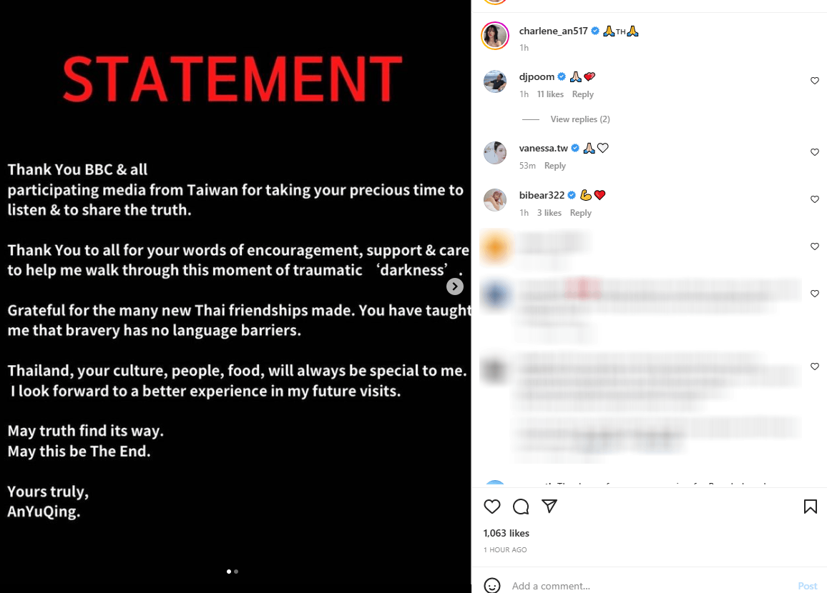Open charlene_an517's profile picture

495,36
